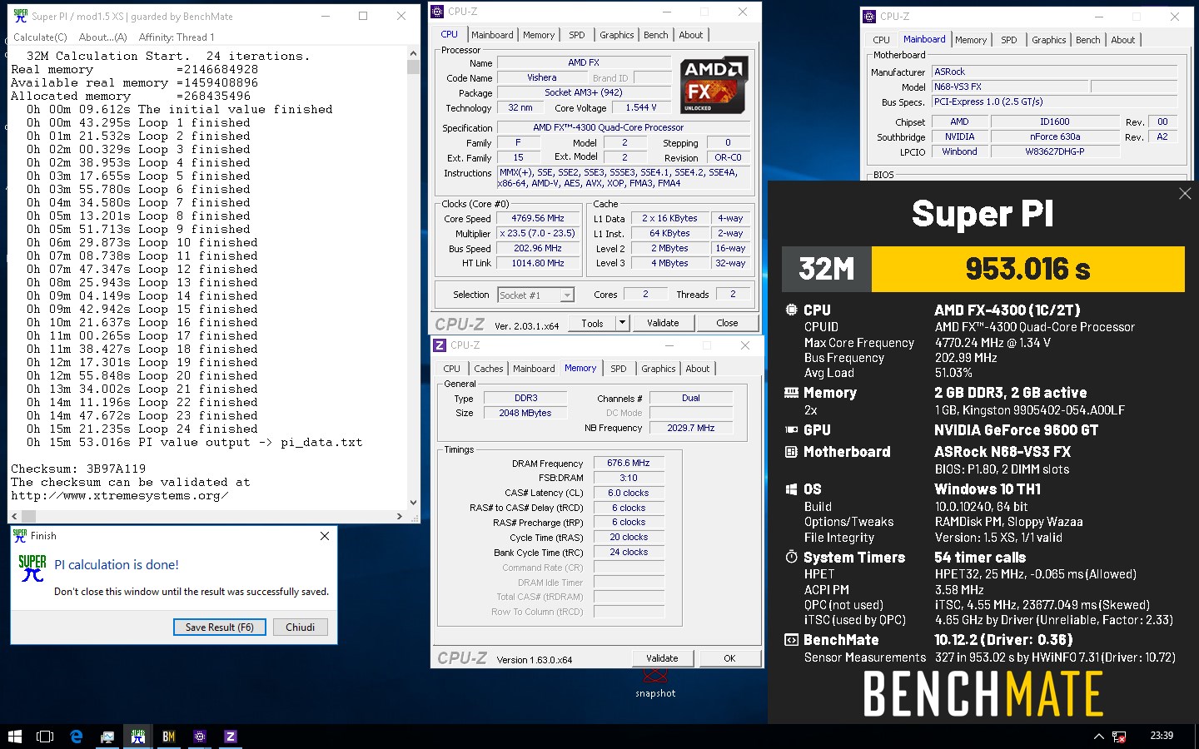Switch to purple CPU-Z chip icon in taskbar
This screenshot has height=749, width=1199.
coord(200,737)
